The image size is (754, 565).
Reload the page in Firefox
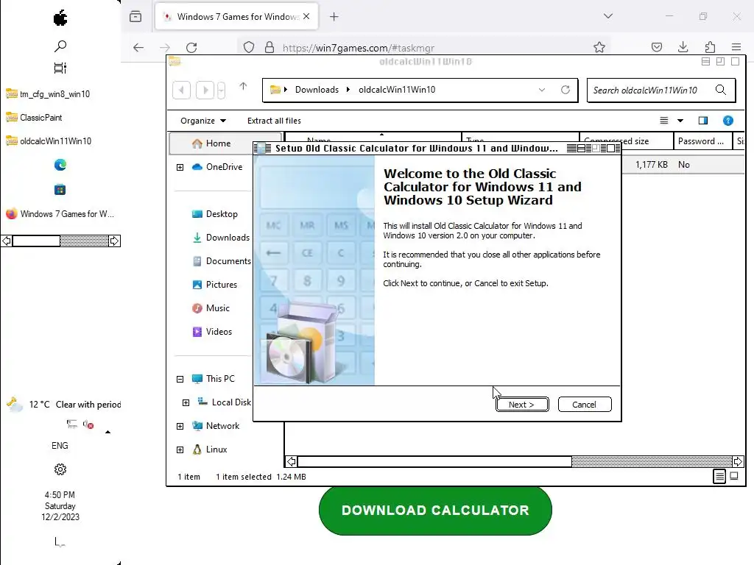(191, 48)
